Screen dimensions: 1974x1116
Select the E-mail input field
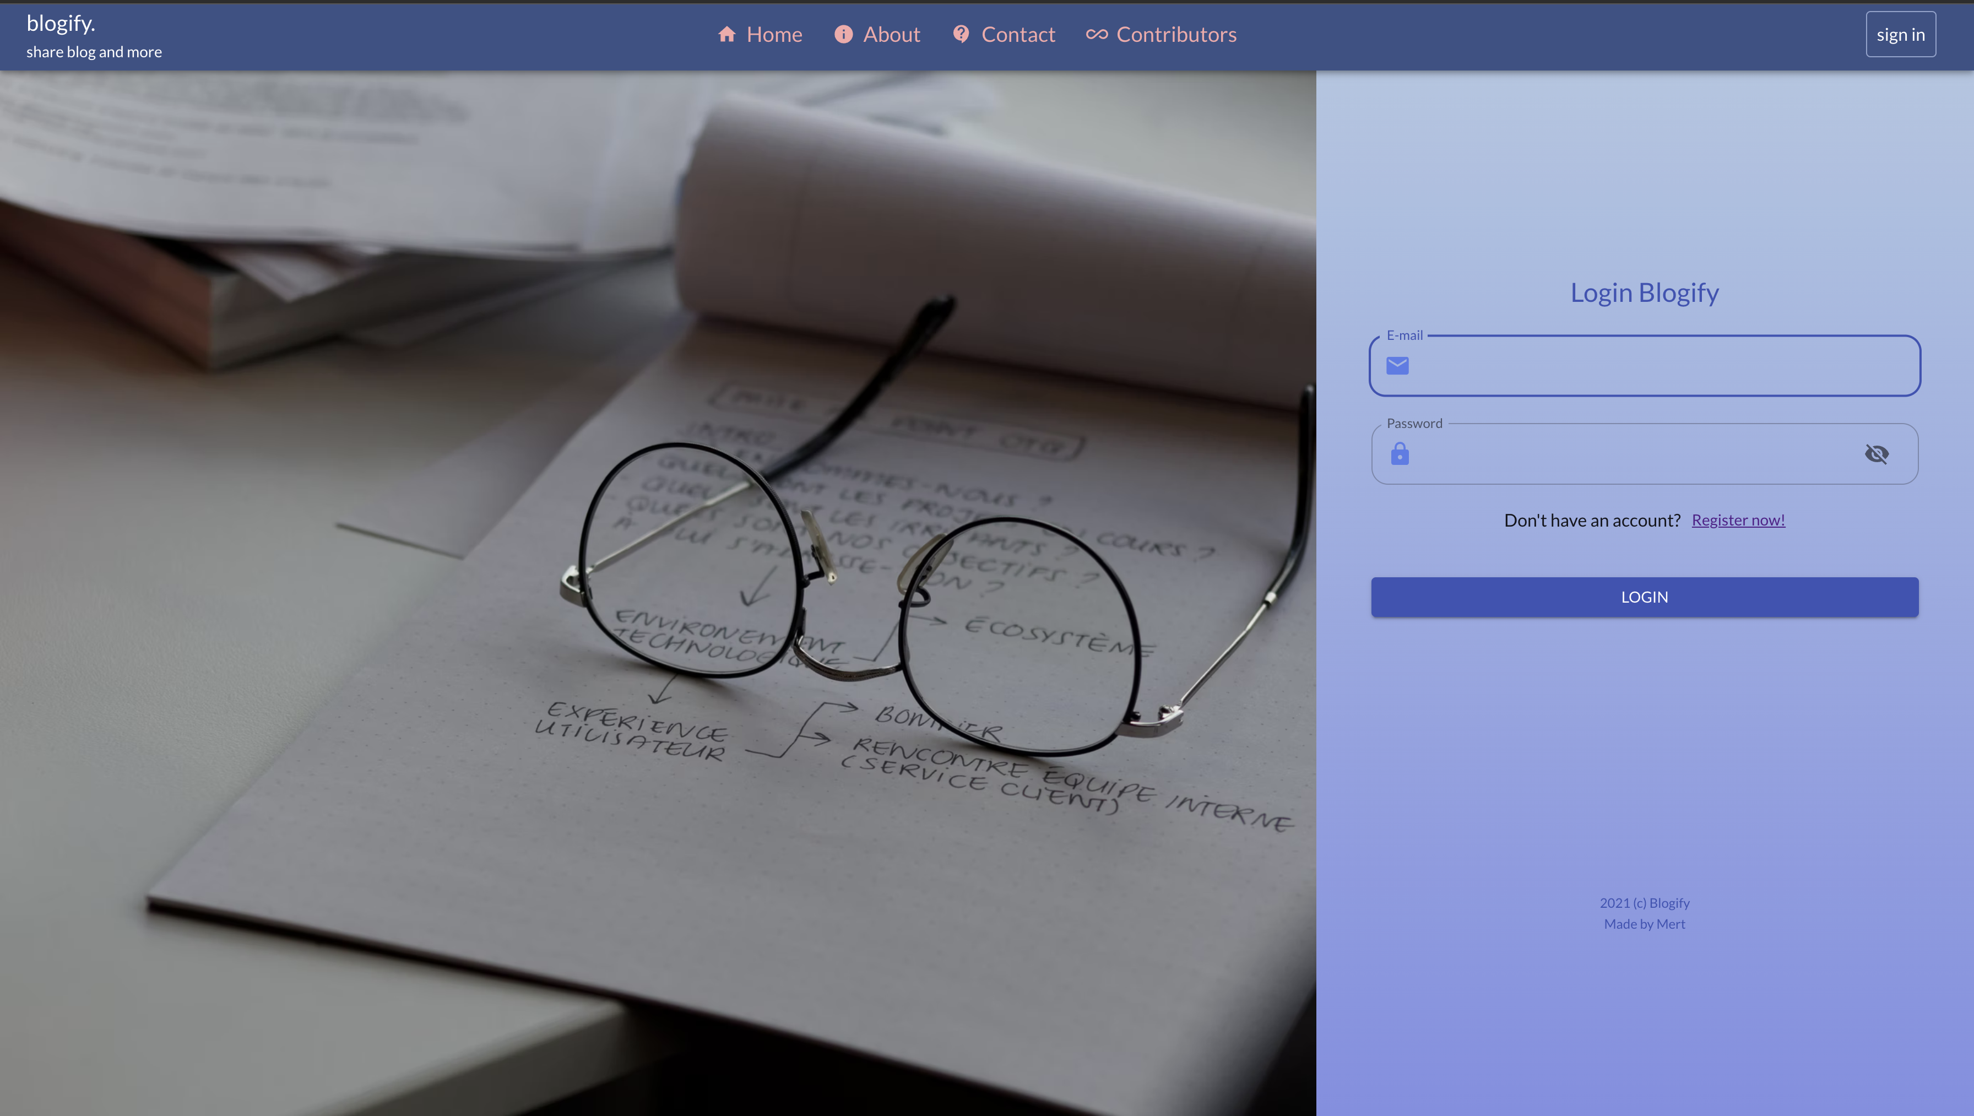tap(1645, 365)
